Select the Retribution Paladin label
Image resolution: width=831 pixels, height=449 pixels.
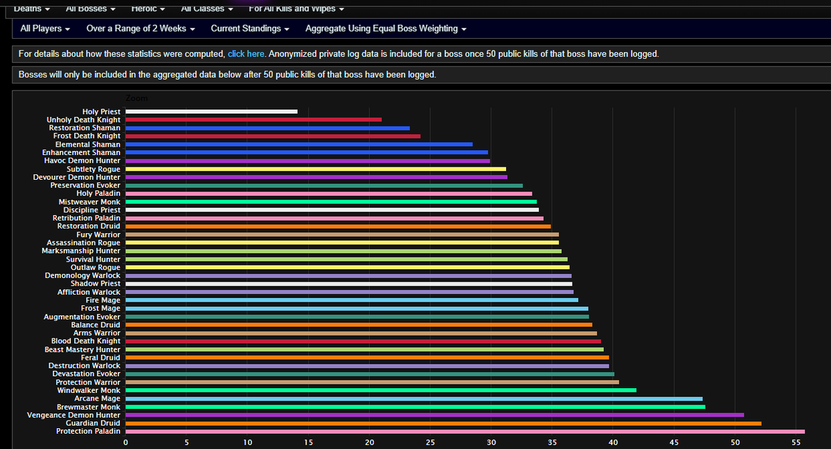[87, 218]
